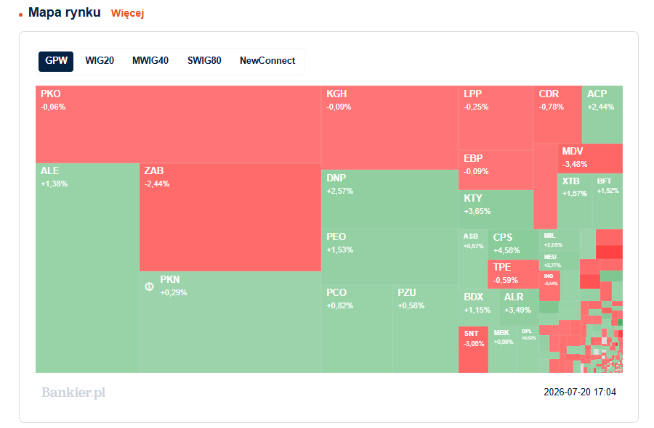The width and height of the screenshot is (654, 428).
Task: Click the CDR -0,78% tile
Action: tap(557, 115)
